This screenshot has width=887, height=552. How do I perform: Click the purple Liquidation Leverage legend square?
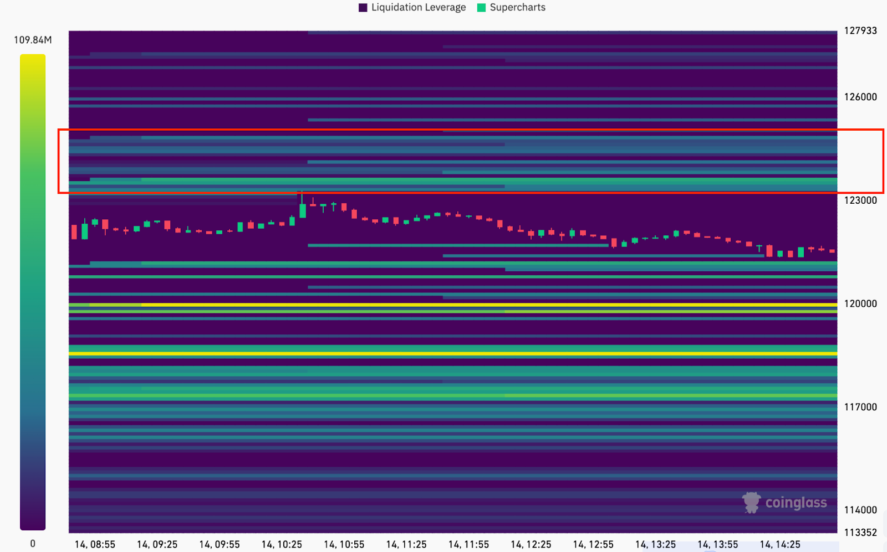363,8
